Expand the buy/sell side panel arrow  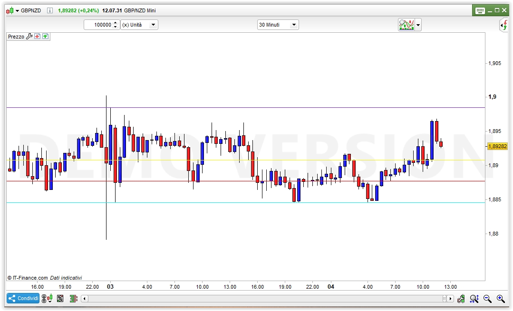(504, 25)
